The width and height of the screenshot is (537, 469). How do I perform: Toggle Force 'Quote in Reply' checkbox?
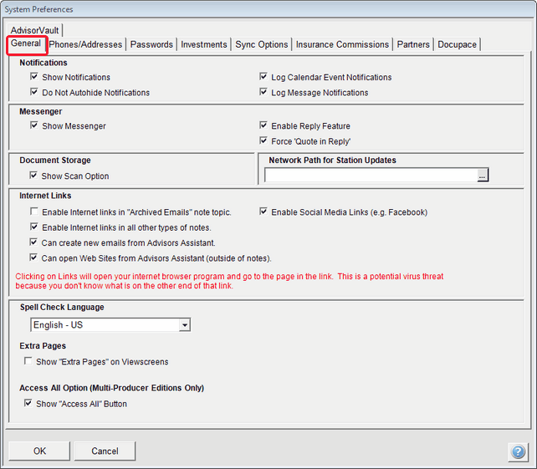(264, 141)
